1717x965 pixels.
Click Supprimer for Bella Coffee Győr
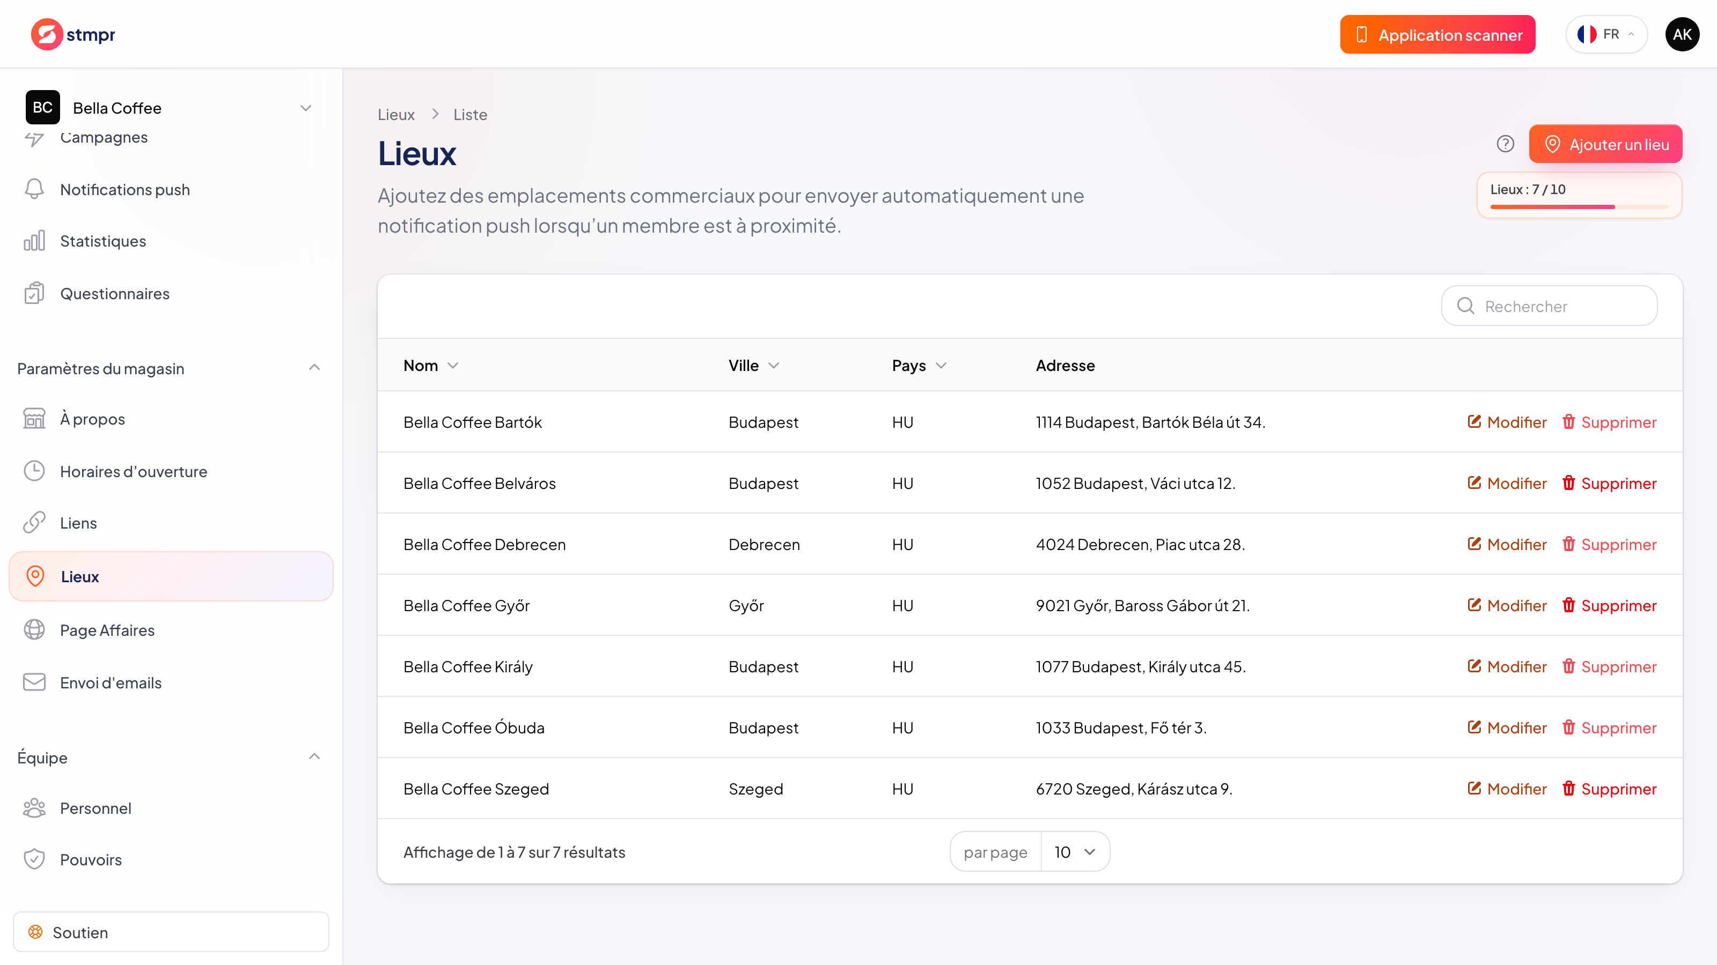(x=1609, y=605)
